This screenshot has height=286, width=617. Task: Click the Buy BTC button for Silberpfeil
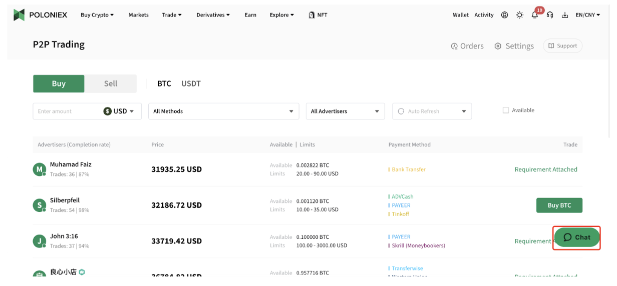coord(559,205)
